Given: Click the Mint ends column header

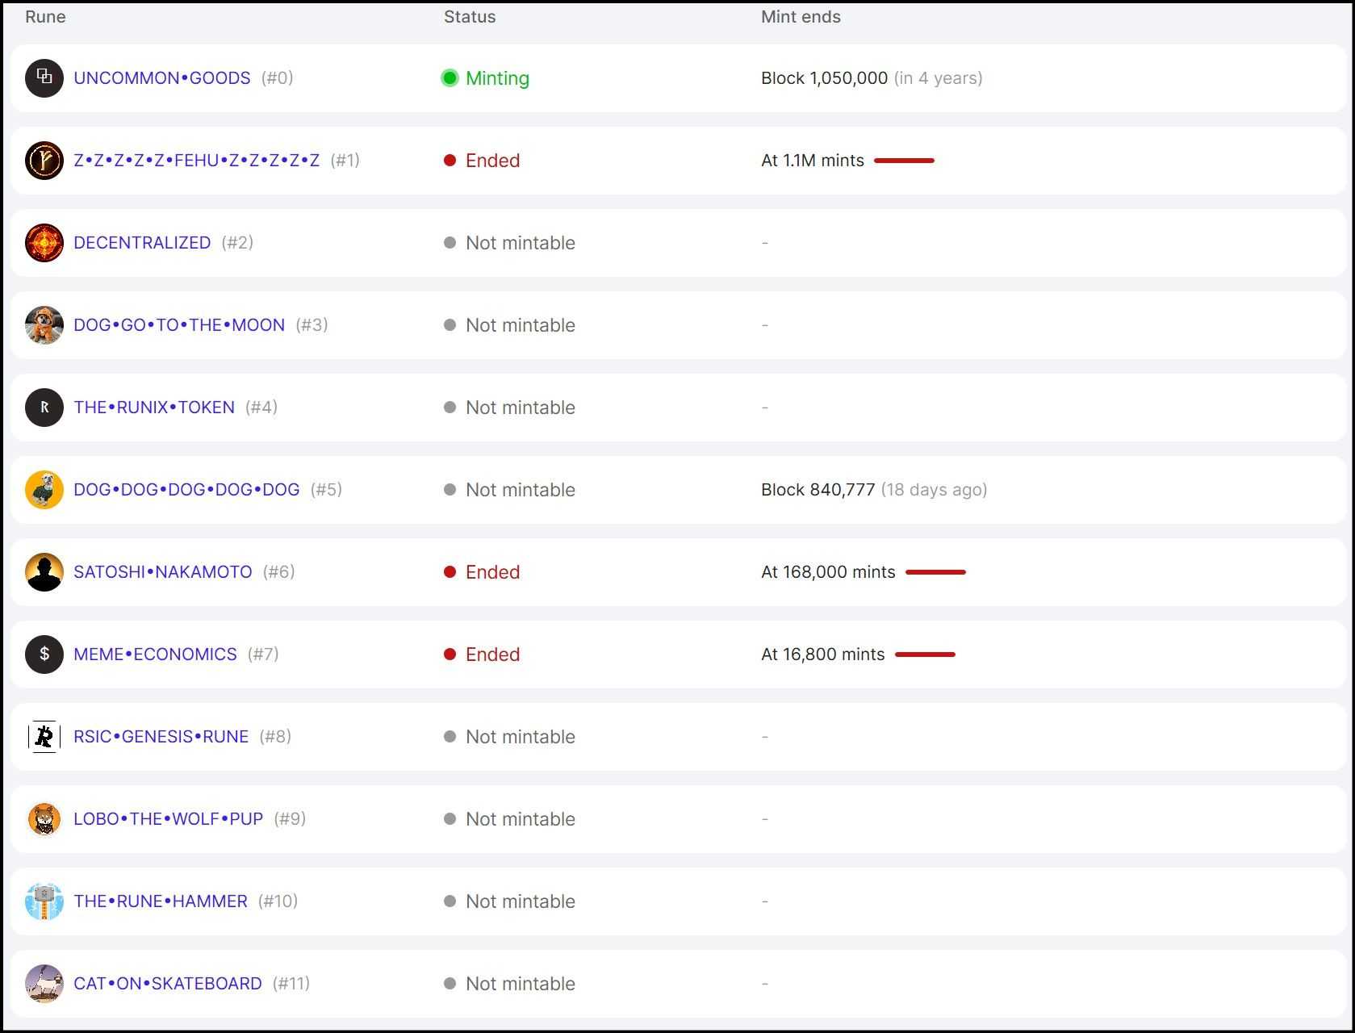Looking at the screenshot, I should [801, 17].
